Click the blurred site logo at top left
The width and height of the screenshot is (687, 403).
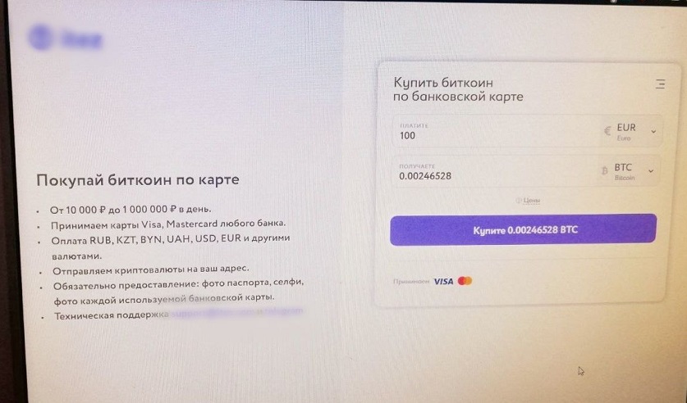pos(65,38)
